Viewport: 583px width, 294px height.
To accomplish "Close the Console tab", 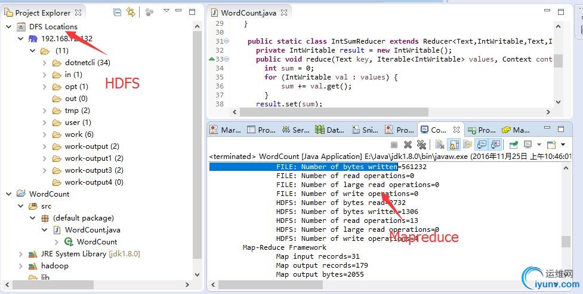I will 456,130.
